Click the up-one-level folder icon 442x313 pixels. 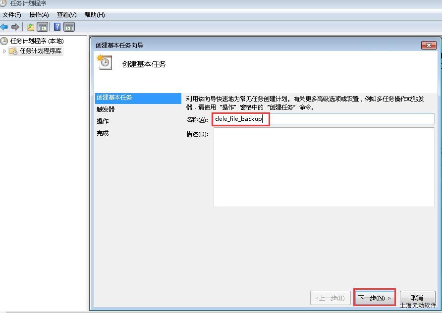(30, 27)
